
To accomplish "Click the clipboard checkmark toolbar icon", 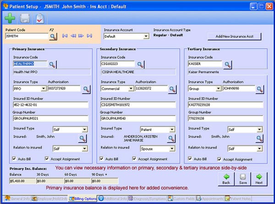I will pyautogui.click(x=40, y=18).
